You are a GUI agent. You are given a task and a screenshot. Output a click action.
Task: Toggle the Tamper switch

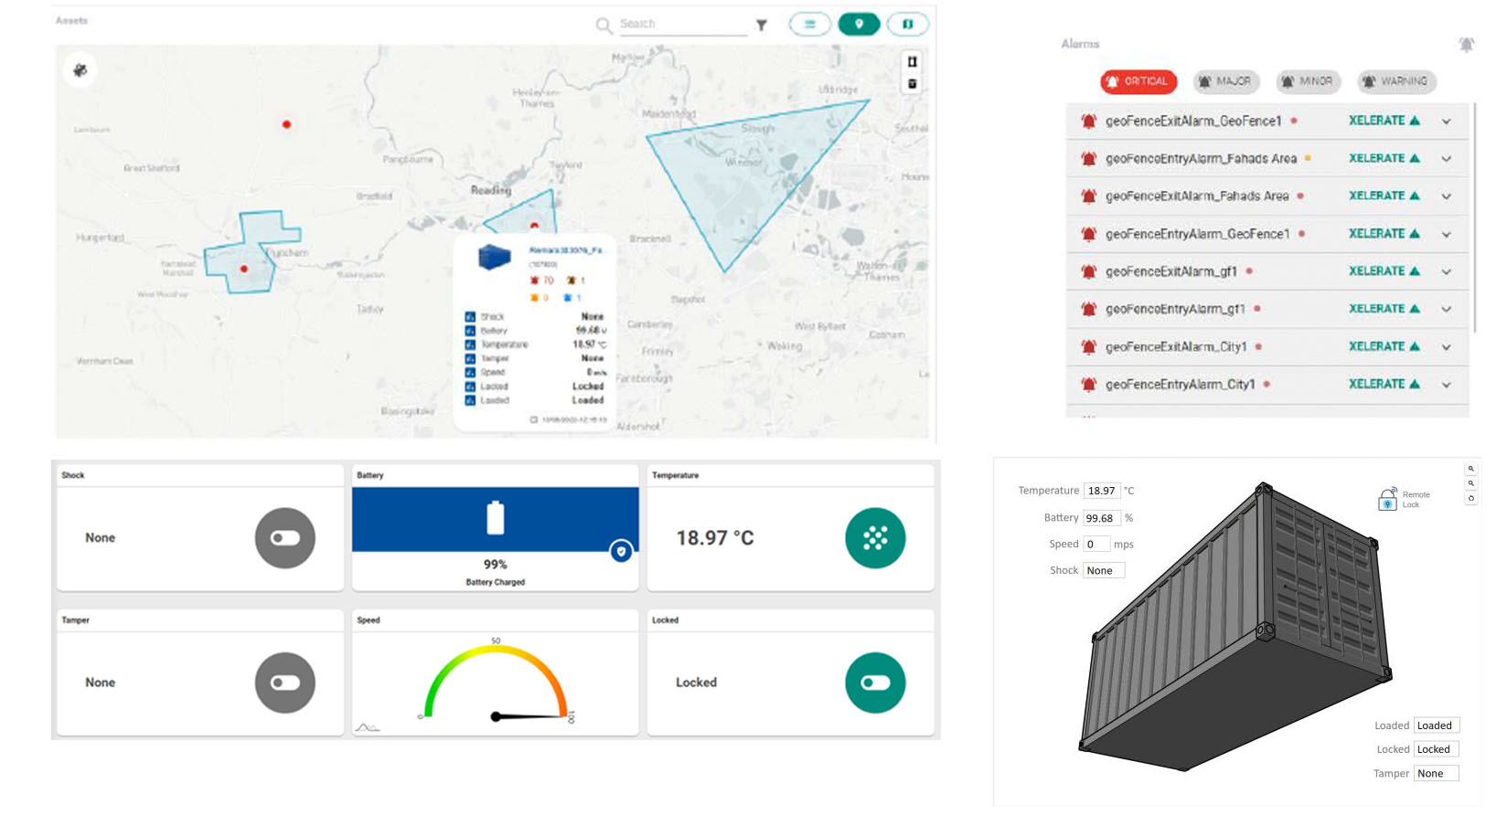[x=285, y=683]
